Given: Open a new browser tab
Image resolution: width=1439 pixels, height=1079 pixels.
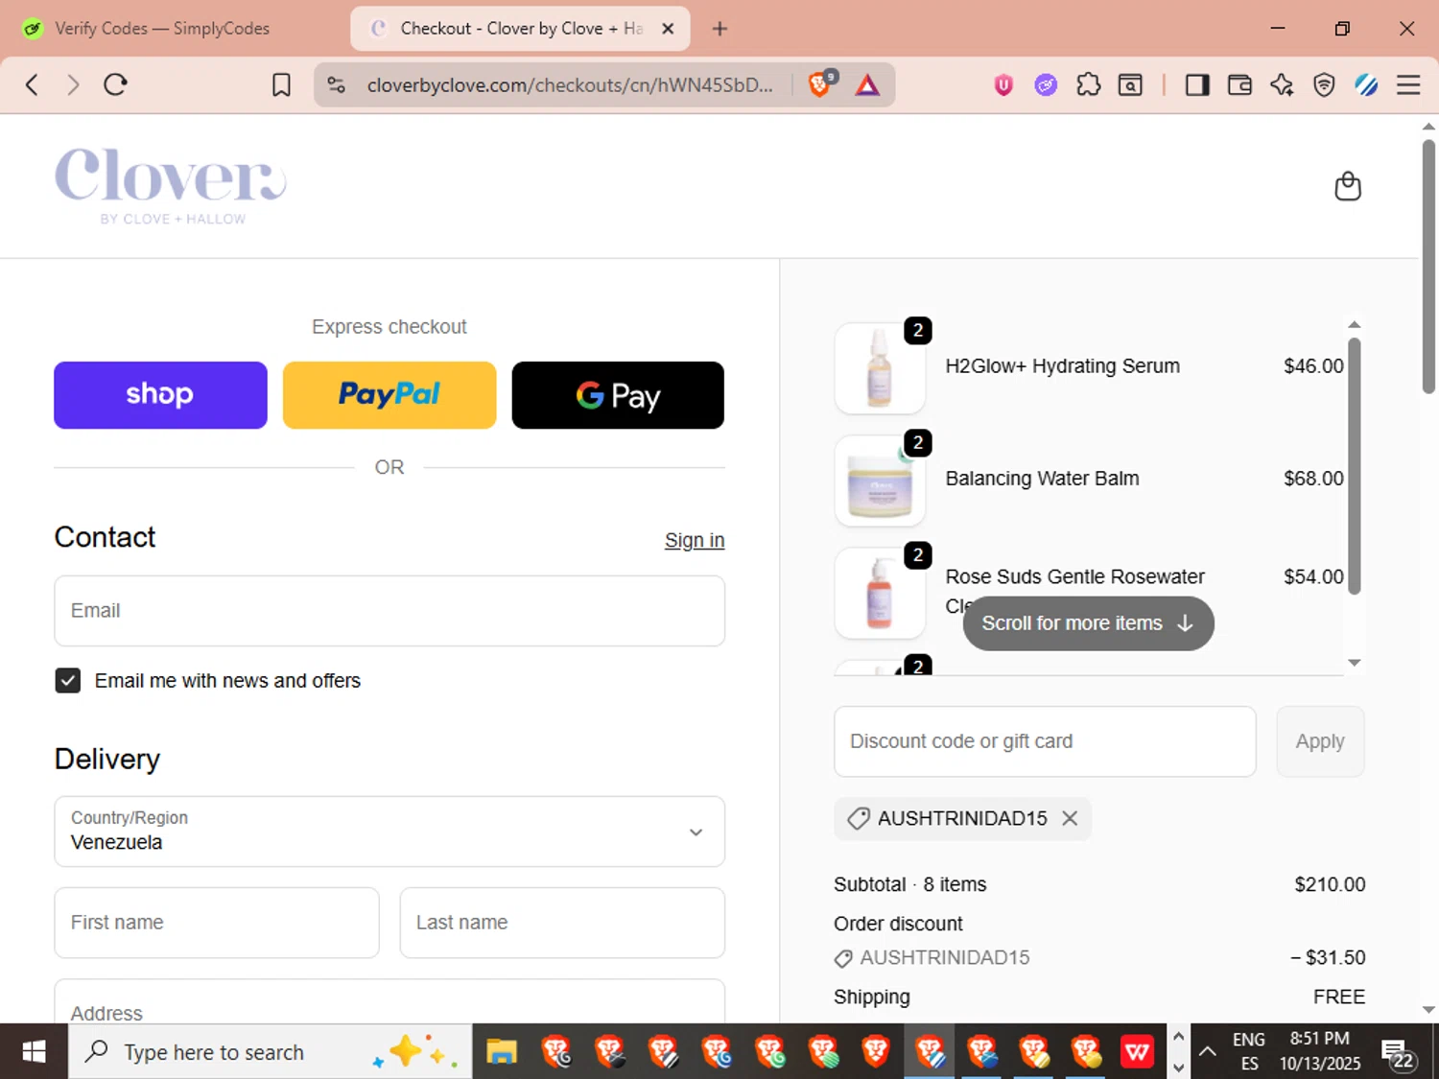Looking at the screenshot, I should (x=719, y=29).
